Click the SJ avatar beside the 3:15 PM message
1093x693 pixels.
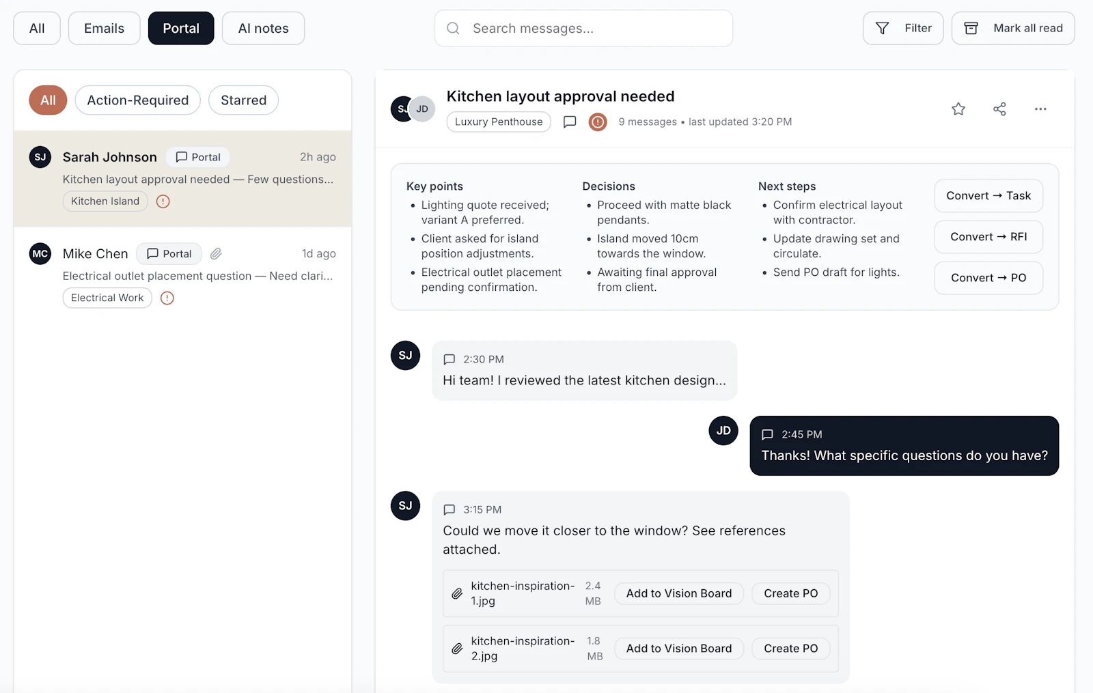click(x=405, y=506)
